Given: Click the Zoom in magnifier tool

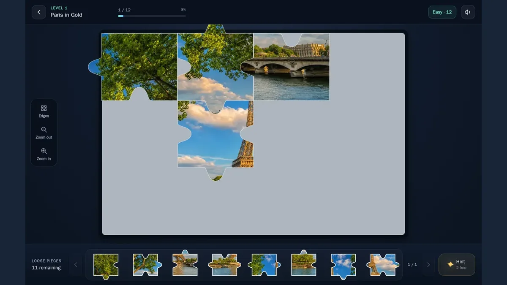Looking at the screenshot, I should click(x=44, y=154).
